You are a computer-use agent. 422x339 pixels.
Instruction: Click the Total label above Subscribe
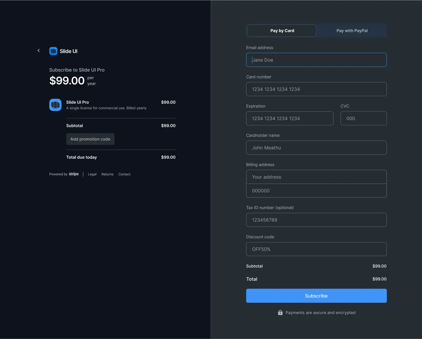(x=252, y=279)
